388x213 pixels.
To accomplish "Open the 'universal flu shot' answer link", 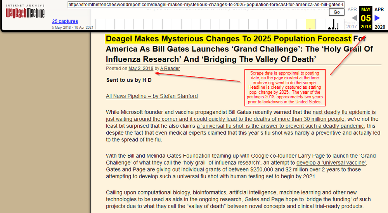I will (280, 126).
